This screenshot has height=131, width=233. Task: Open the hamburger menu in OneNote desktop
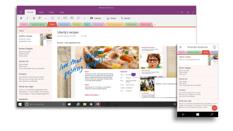click(21, 12)
